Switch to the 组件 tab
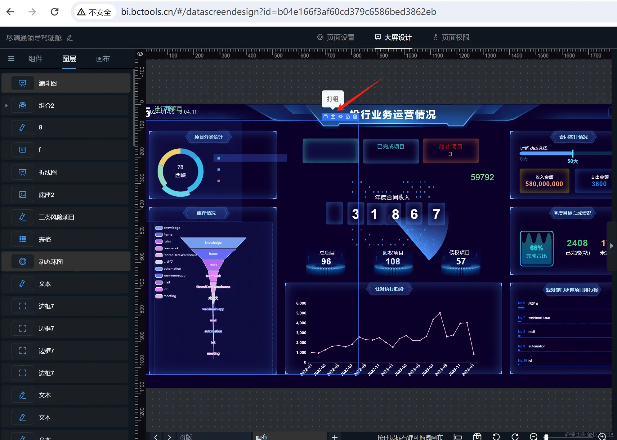This screenshot has width=617, height=440. point(35,59)
